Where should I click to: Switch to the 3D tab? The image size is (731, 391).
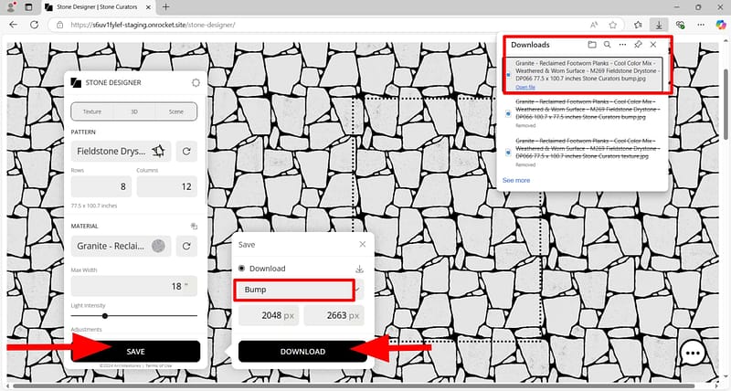(134, 111)
